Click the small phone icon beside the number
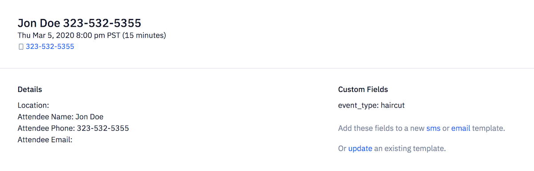 pyautogui.click(x=20, y=47)
